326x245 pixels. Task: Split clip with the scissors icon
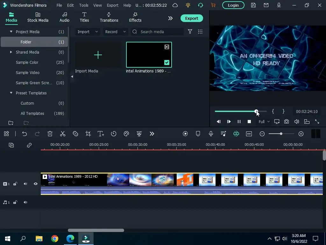63,134
